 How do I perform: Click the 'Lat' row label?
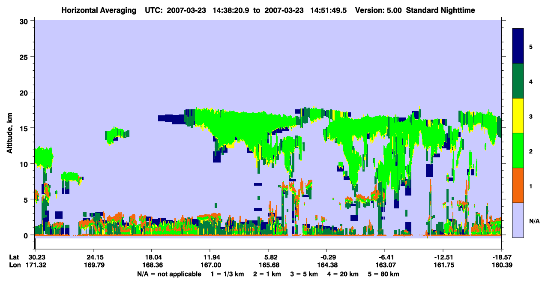point(14,257)
